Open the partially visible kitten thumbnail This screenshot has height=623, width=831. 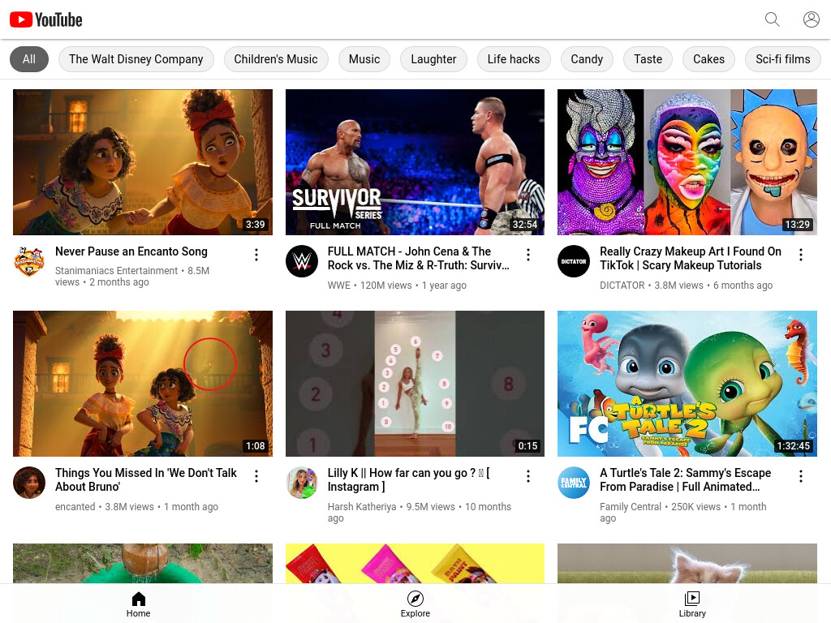[687, 564]
